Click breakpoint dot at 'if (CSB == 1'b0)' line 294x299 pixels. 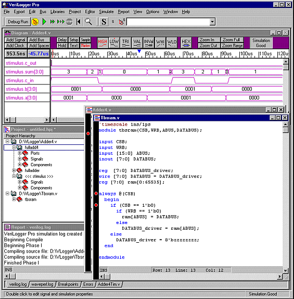tap(96, 205)
